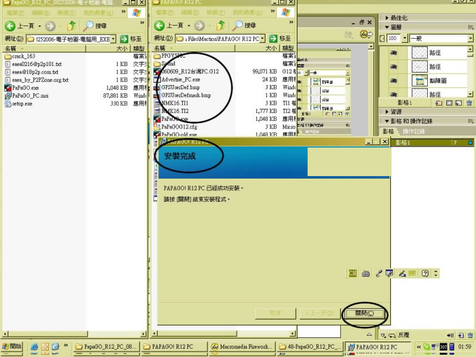The image size is (476, 357).
Task: Select PaPaGO_PC.msi file in left Explorer
Action: [26, 96]
